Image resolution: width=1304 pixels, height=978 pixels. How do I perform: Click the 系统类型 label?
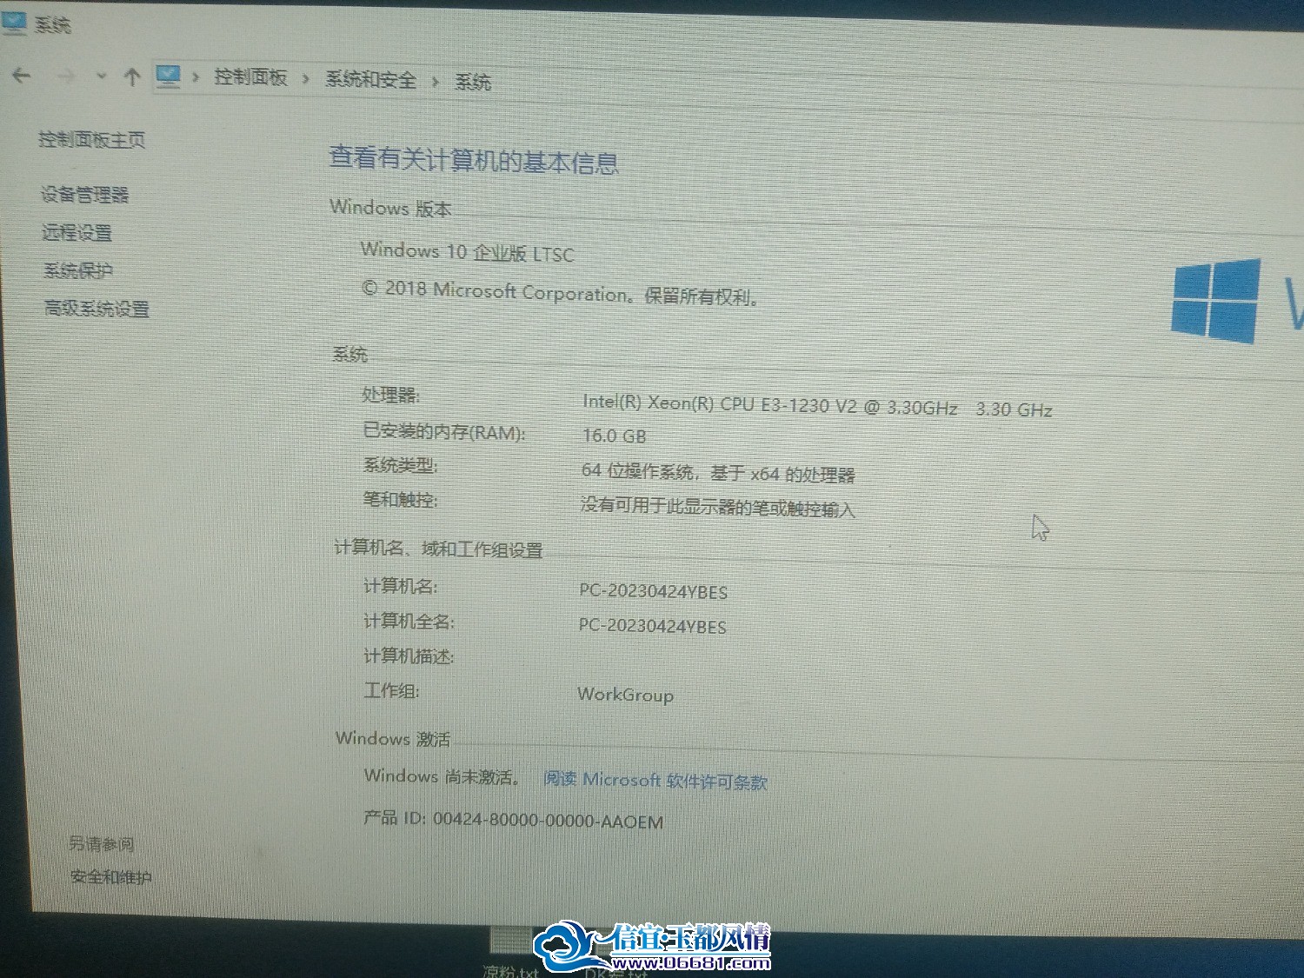[x=401, y=466]
